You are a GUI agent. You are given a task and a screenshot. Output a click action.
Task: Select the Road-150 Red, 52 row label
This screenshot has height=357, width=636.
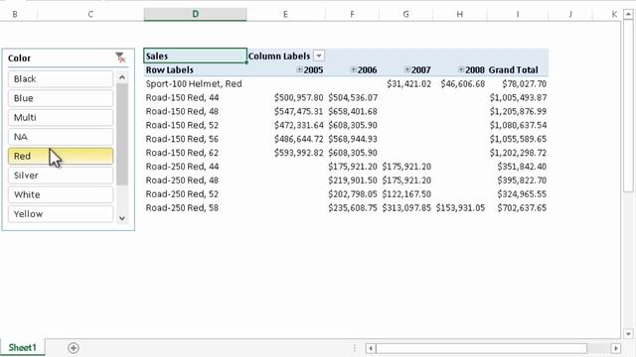click(x=182, y=125)
